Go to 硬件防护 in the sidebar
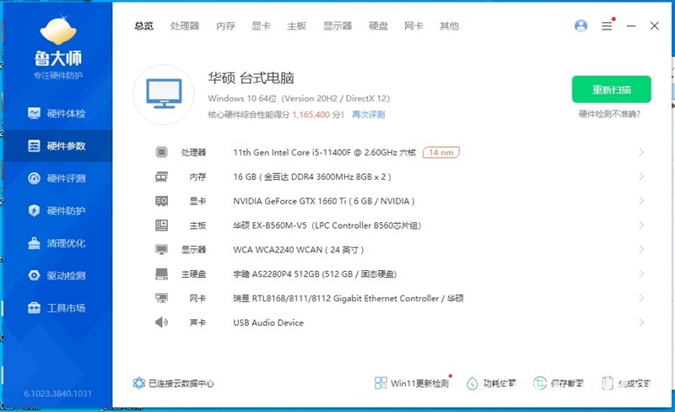The height and width of the screenshot is (412, 675). [x=57, y=211]
